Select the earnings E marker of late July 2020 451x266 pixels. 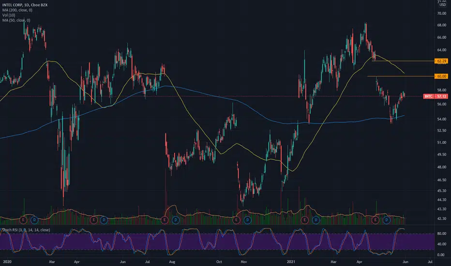pyautogui.click(x=164, y=220)
